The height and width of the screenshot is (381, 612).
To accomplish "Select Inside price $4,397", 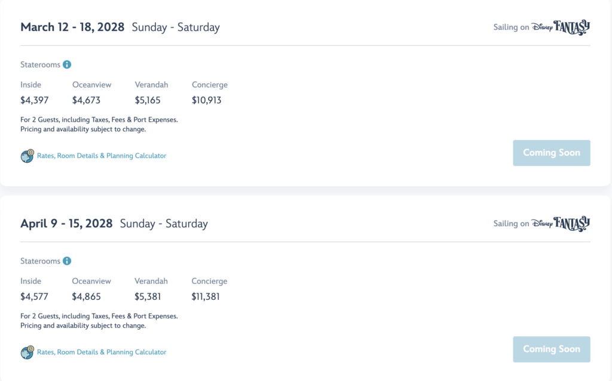I will click(34, 101).
